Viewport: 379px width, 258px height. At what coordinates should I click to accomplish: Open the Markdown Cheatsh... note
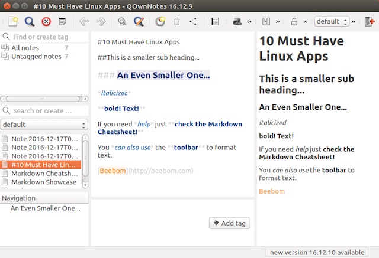(41, 174)
